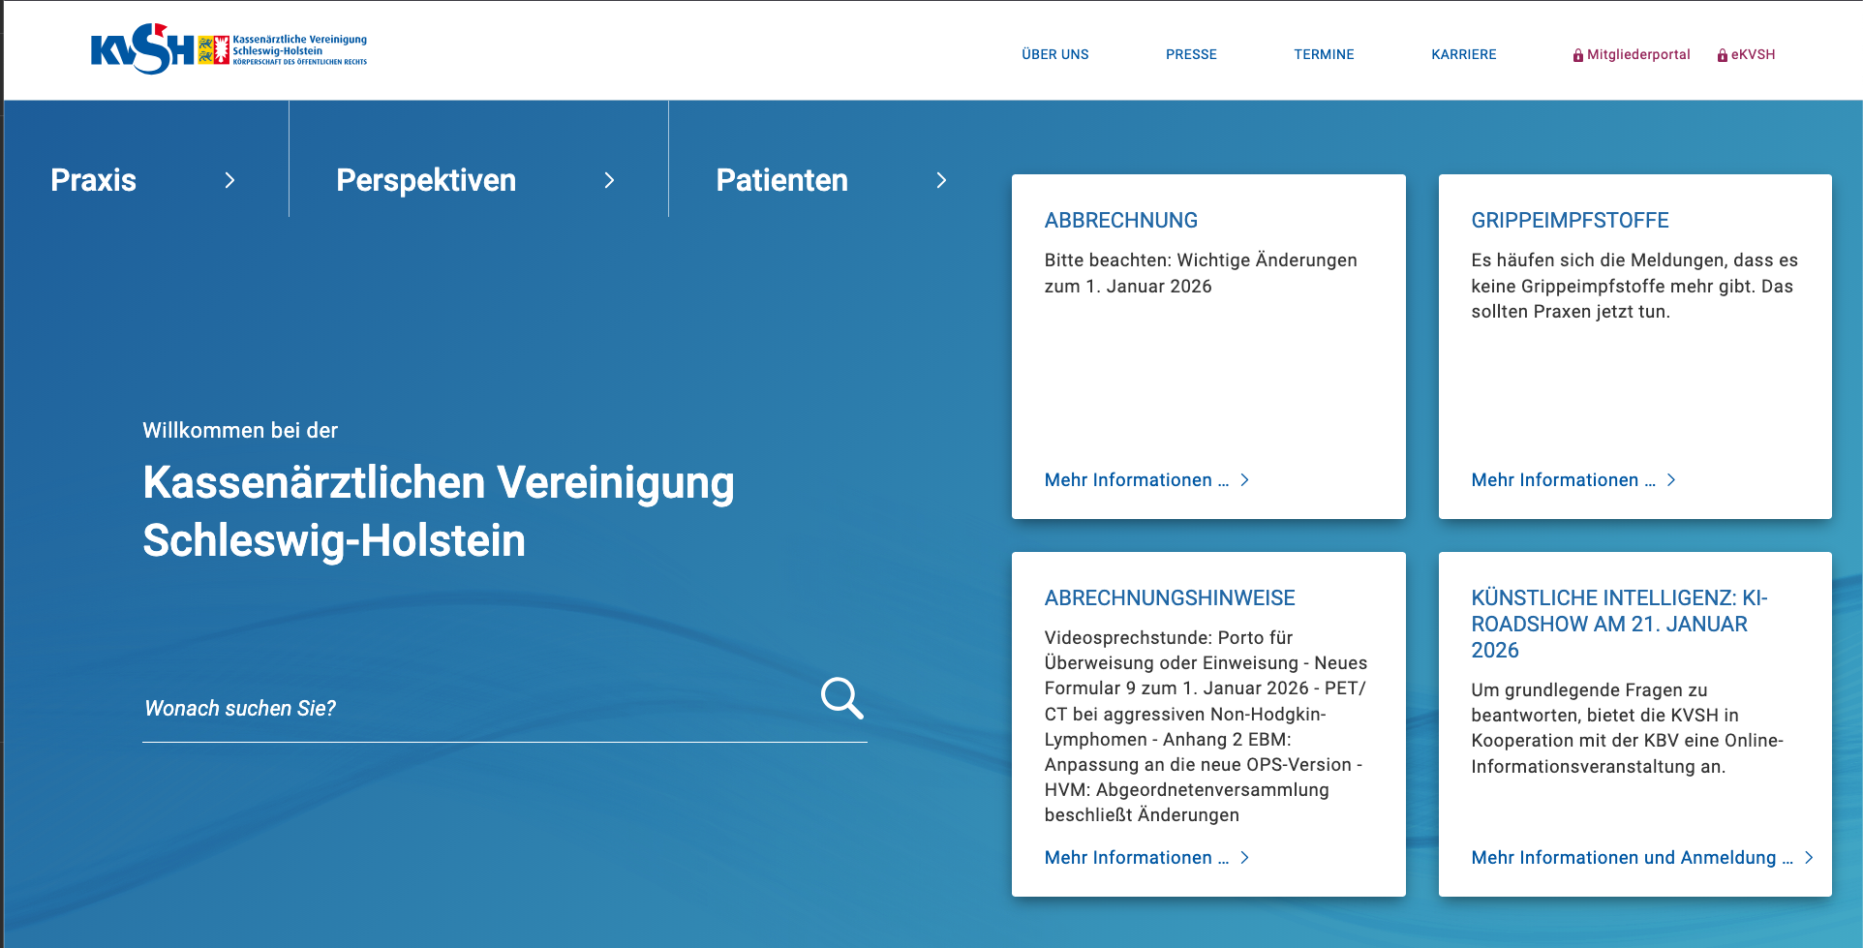Viewport: 1863px width, 948px height.
Task: Open the Mitgliederportal login link
Action: click(1638, 55)
